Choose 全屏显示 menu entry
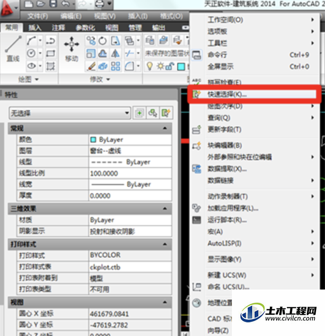This screenshot has width=325, height=336. 254,66
